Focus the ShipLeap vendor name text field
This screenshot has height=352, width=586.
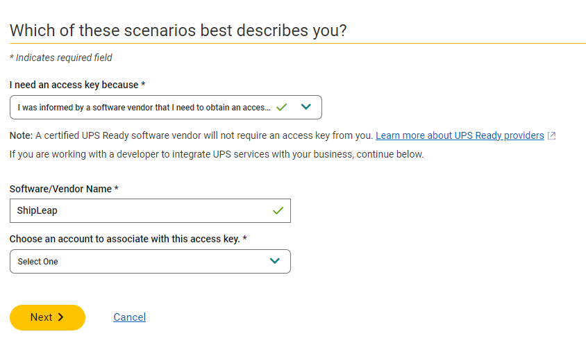pyautogui.click(x=139, y=211)
